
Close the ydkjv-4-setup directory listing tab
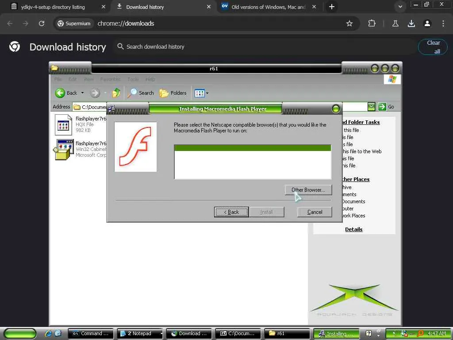point(104,7)
